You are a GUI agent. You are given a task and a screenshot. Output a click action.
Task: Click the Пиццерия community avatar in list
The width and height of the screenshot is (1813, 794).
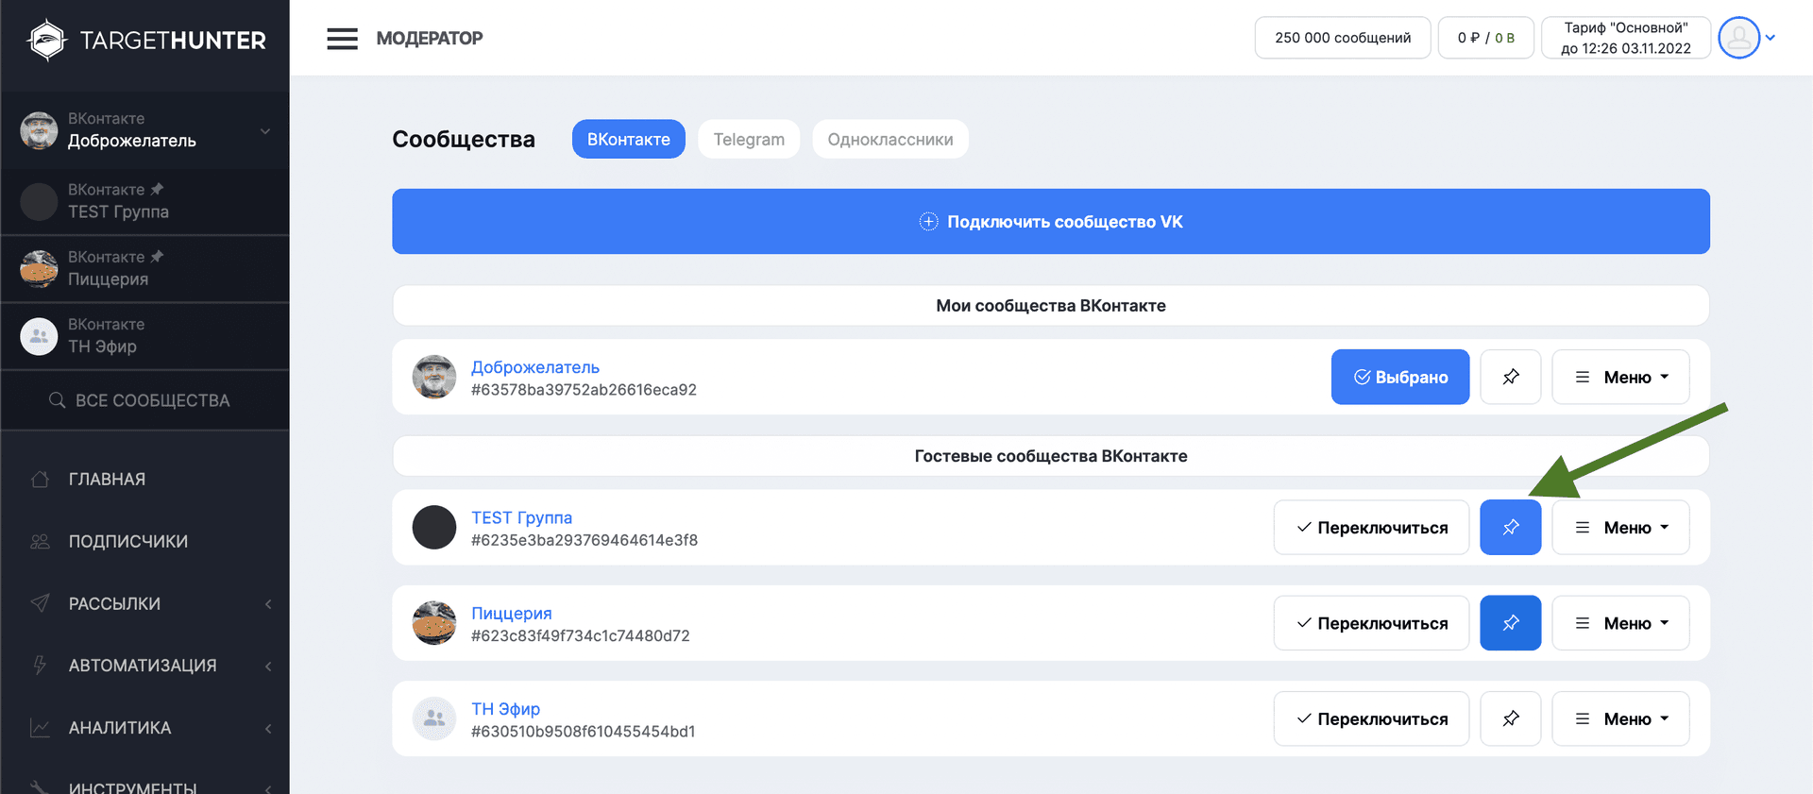(x=434, y=623)
